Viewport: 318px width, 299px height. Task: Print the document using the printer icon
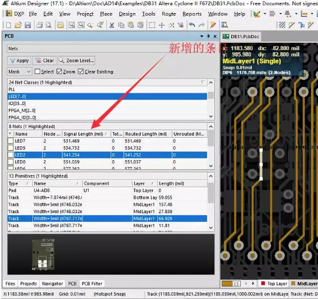tap(39, 25)
